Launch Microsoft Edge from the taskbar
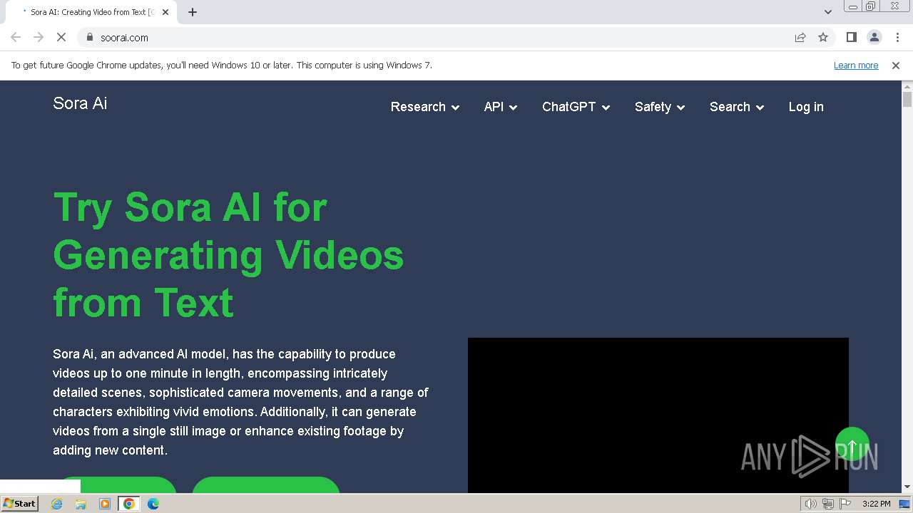Screen dimensions: 913x513 coord(153,504)
